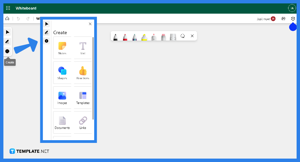Open Reactions in the Create panel

pos(83,73)
